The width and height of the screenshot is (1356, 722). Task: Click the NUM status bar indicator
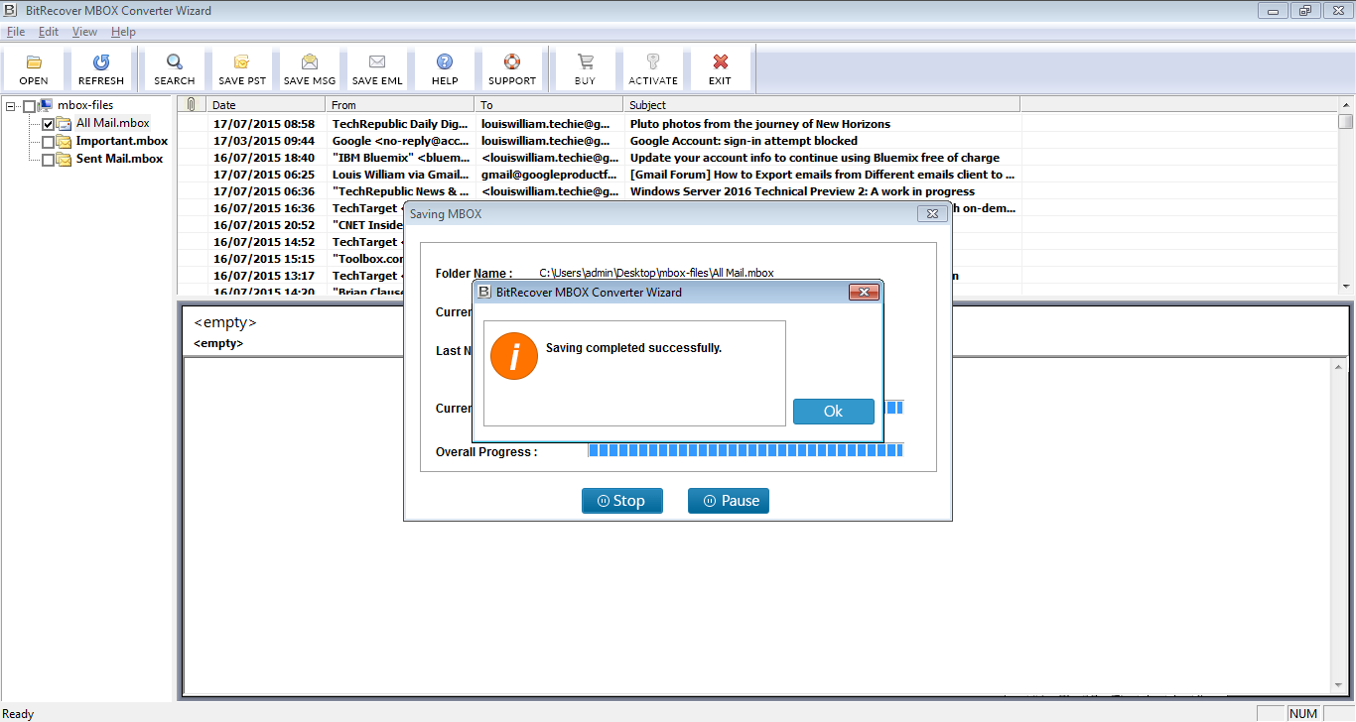point(1303,714)
